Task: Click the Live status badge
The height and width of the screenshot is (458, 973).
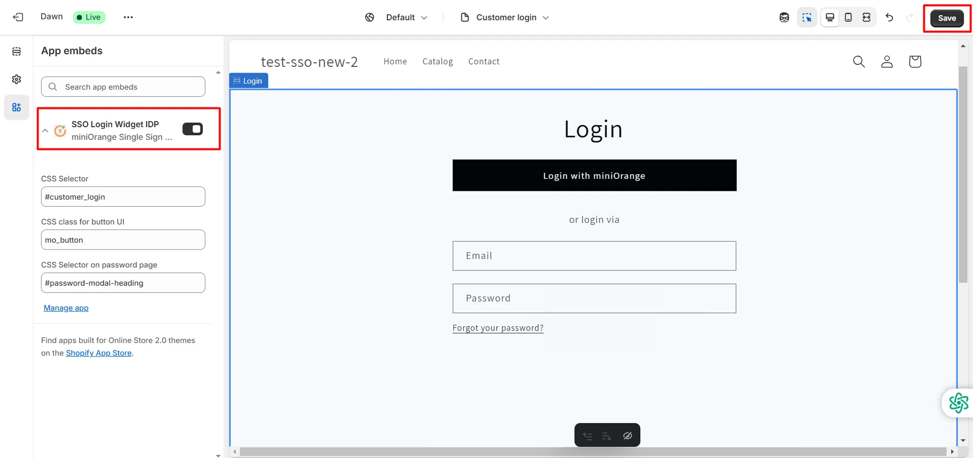Action: 89,17
